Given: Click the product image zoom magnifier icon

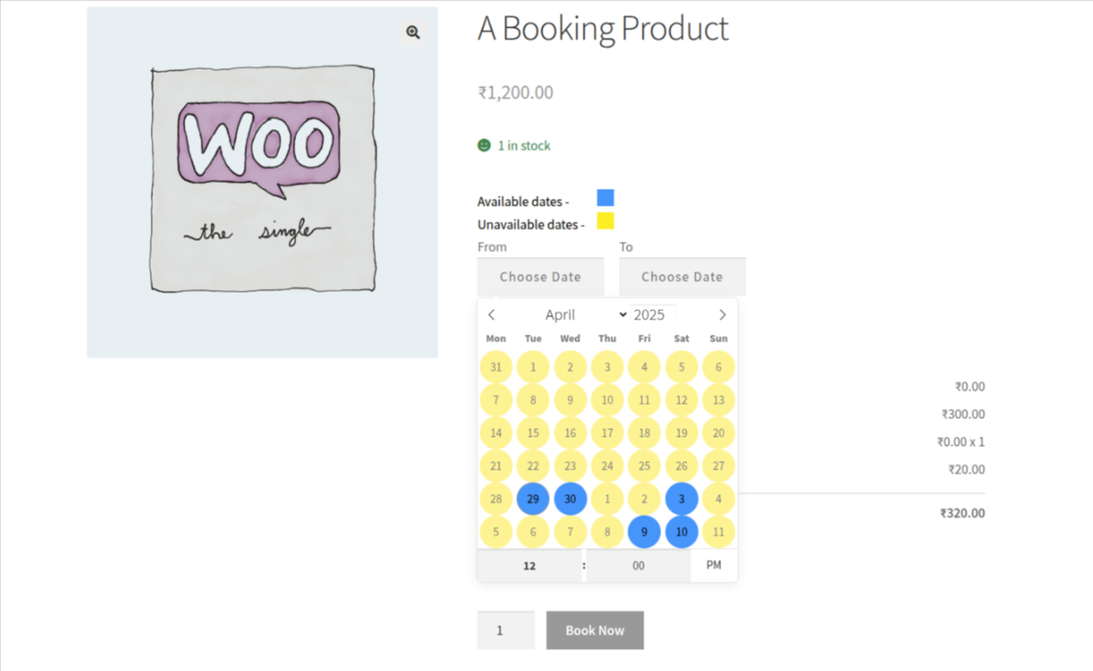Looking at the screenshot, I should tap(412, 32).
